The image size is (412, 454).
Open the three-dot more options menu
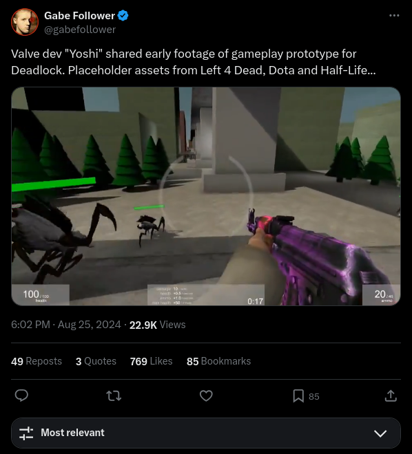tap(394, 15)
